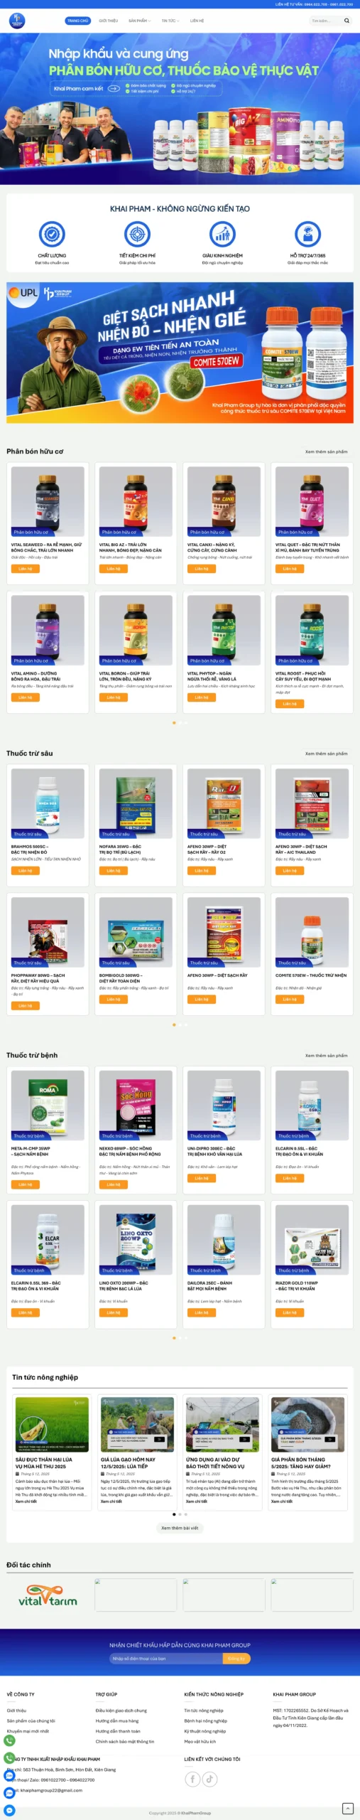360x1820 pixels.
Task: Click the Xem thêm bài viết button
Action: click(180, 1528)
